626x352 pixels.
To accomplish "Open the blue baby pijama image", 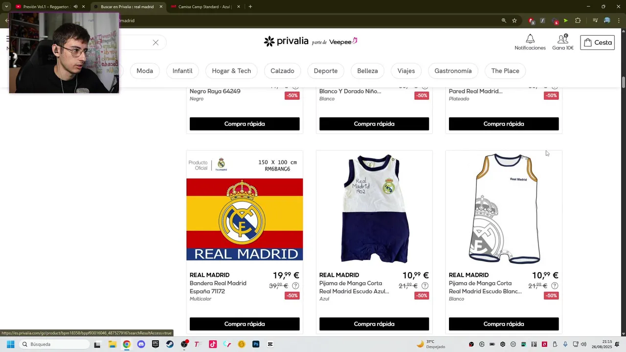I will point(374,208).
